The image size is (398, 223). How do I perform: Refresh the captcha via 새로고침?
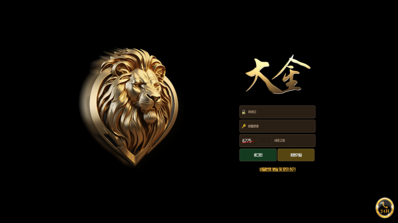pos(280,140)
